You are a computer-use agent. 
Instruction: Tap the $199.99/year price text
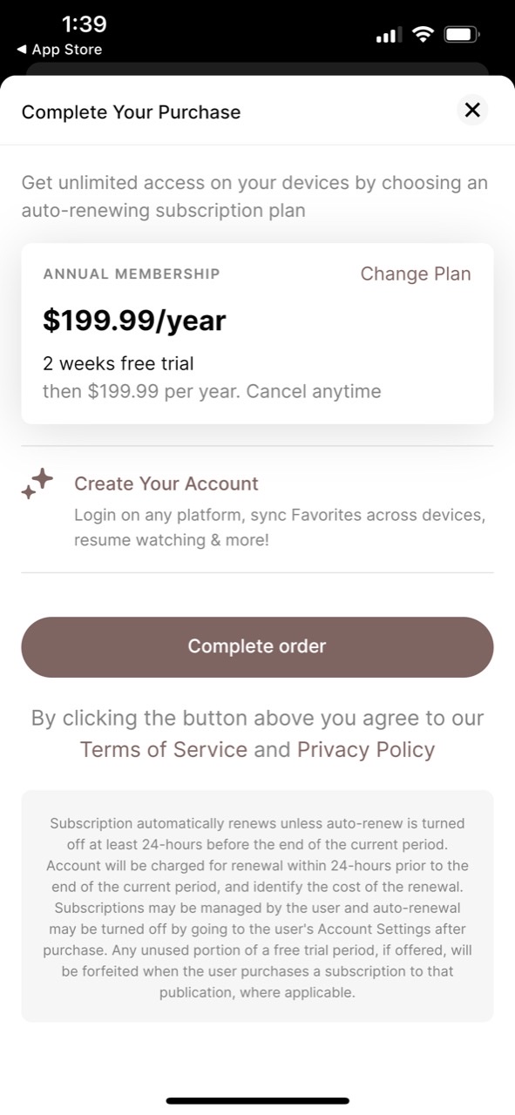coord(134,321)
